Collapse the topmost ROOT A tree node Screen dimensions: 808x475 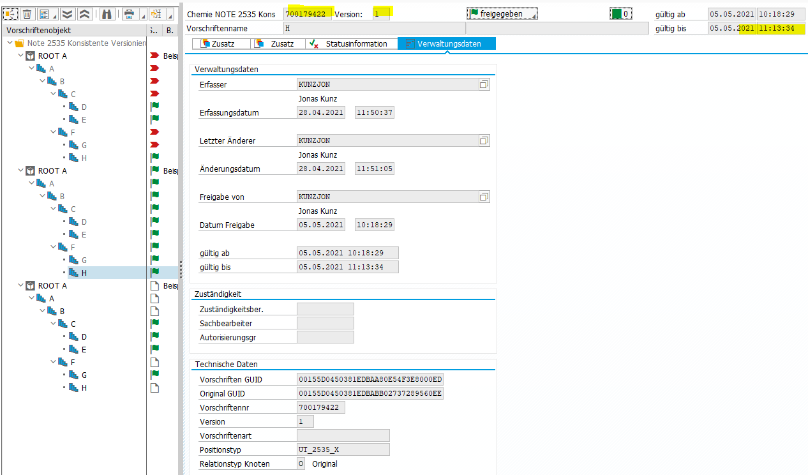pos(20,56)
